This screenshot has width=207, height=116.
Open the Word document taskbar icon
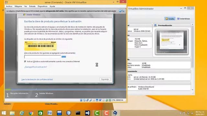[x=50, y=113]
